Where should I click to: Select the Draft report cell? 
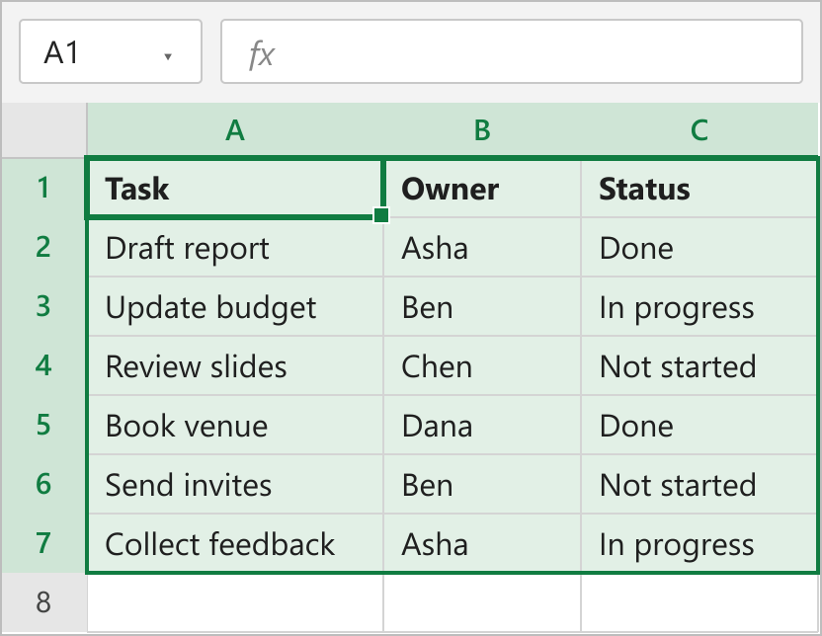[235, 247]
